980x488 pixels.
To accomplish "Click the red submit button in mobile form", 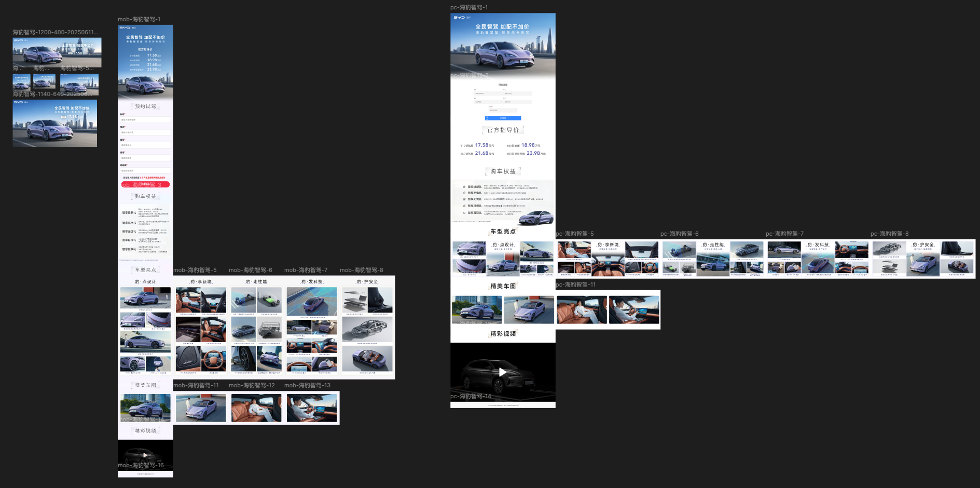I will pyautogui.click(x=145, y=184).
